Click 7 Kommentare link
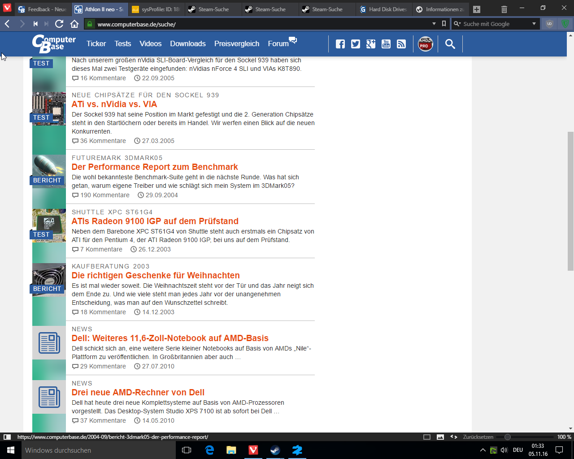 [x=97, y=249]
